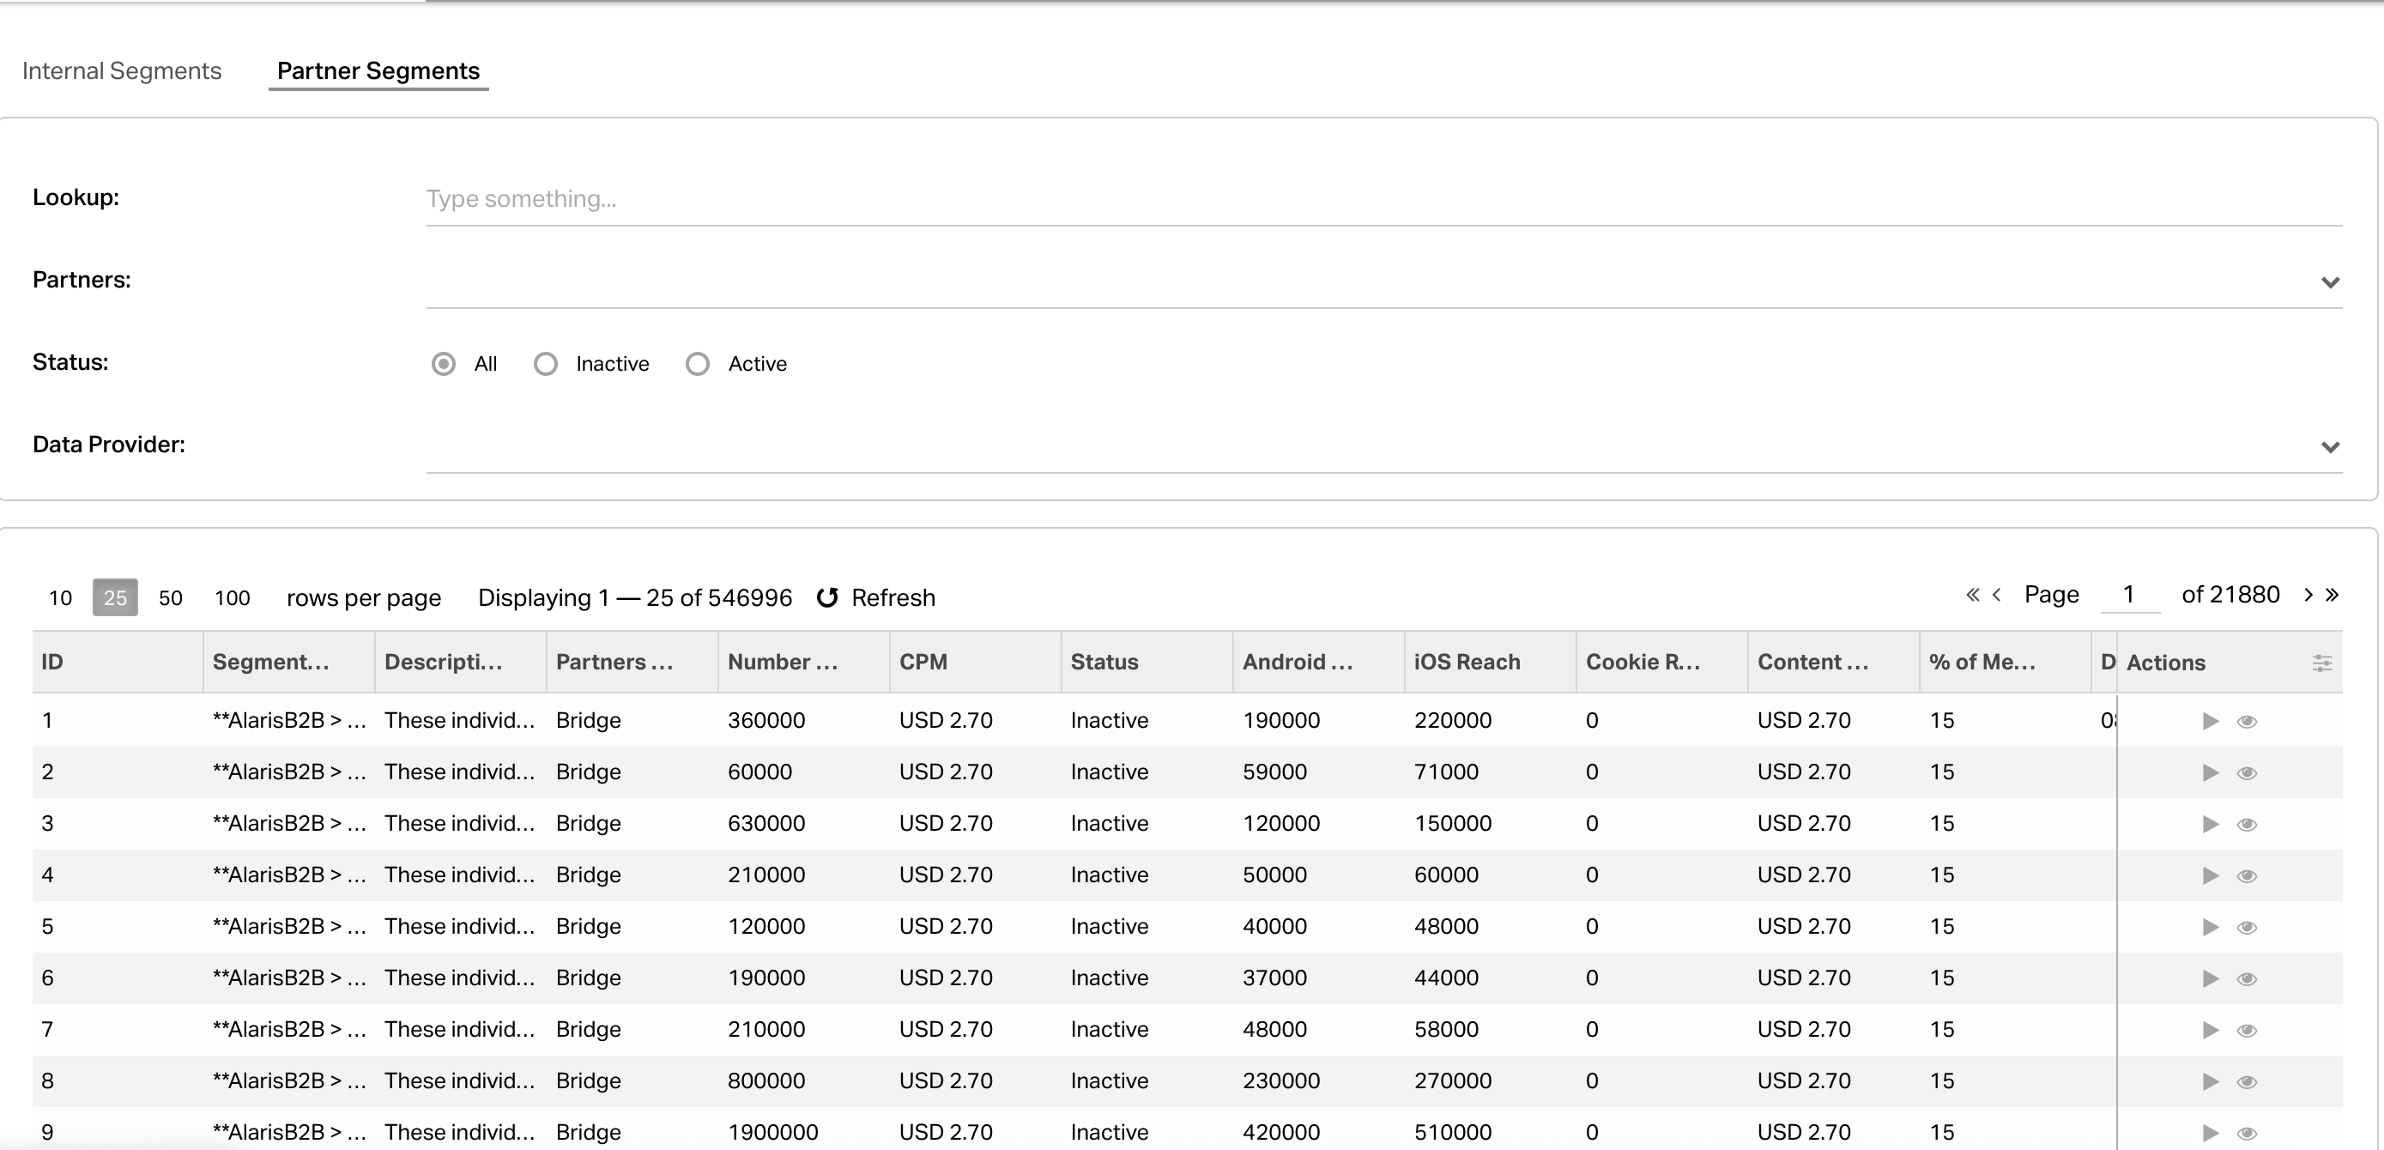Select the All status radio button
The width and height of the screenshot is (2384, 1150).
point(444,364)
